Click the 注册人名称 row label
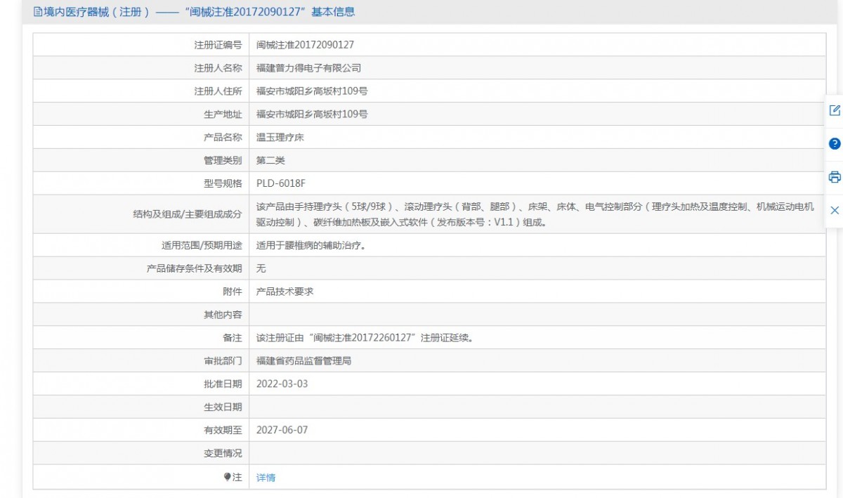This screenshot has height=498, width=843. click(x=218, y=68)
